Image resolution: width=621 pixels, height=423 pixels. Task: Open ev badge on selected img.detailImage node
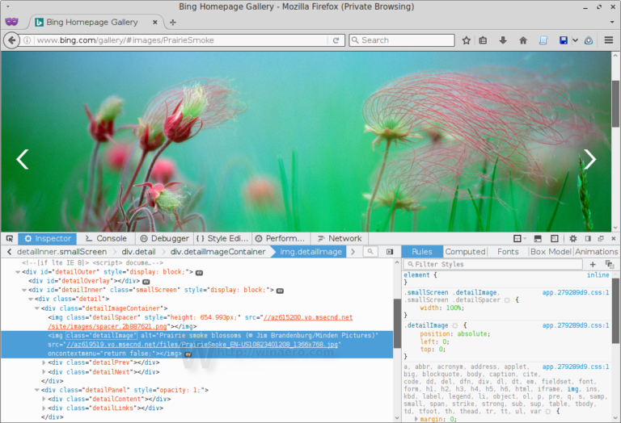click(188, 354)
